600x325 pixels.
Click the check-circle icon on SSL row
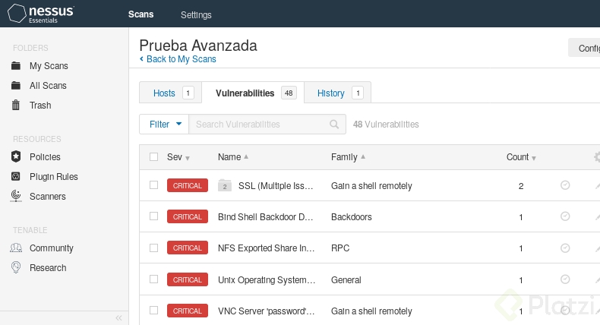(x=565, y=185)
